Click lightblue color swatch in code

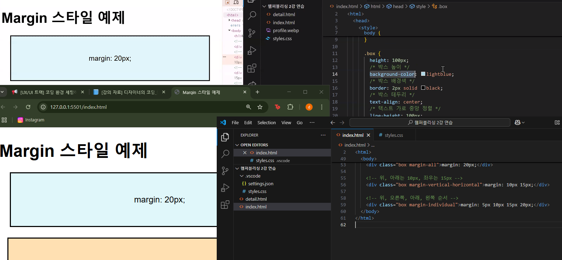423,74
